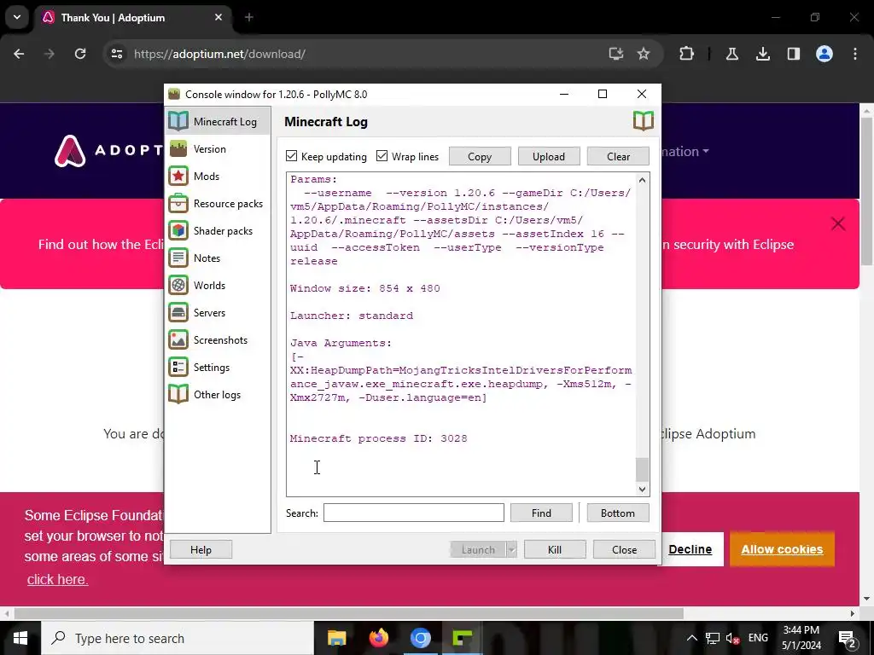Screen dimensions: 874x655
Task: Dismiss the pink banner with X
Action: 838,224
